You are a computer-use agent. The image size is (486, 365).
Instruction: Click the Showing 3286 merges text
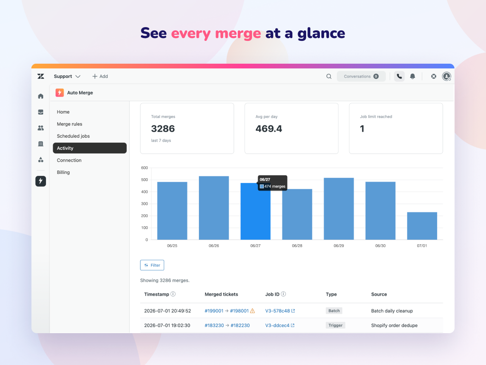point(165,280)
